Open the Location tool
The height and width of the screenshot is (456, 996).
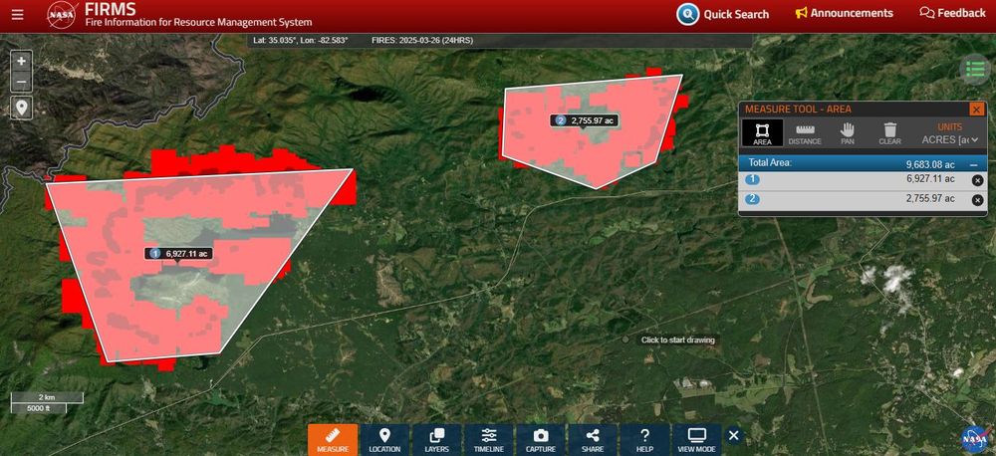point(384,439)
